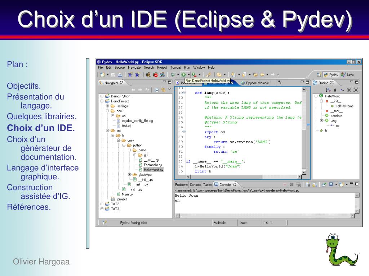Click the Back to previous edit arrow
This screenshot has height=276, width=369.
point(255,75)
